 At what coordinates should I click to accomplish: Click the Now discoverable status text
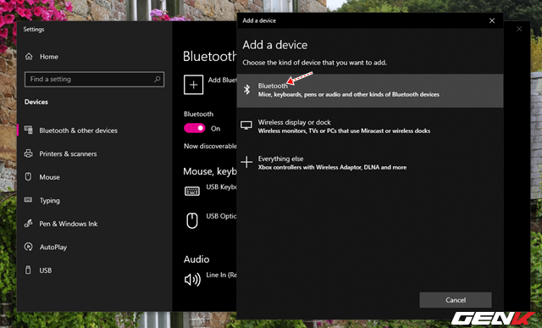click(x=210, y=146)
